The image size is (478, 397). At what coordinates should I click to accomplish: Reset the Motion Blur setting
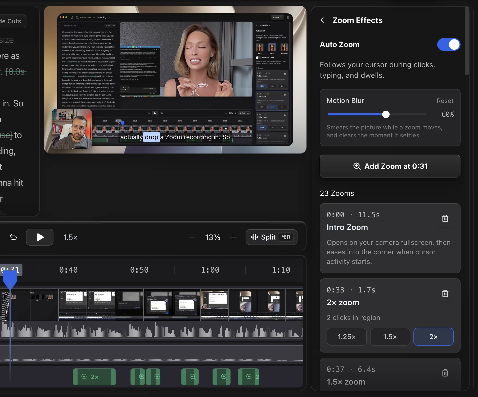click(x=445, y=101)
